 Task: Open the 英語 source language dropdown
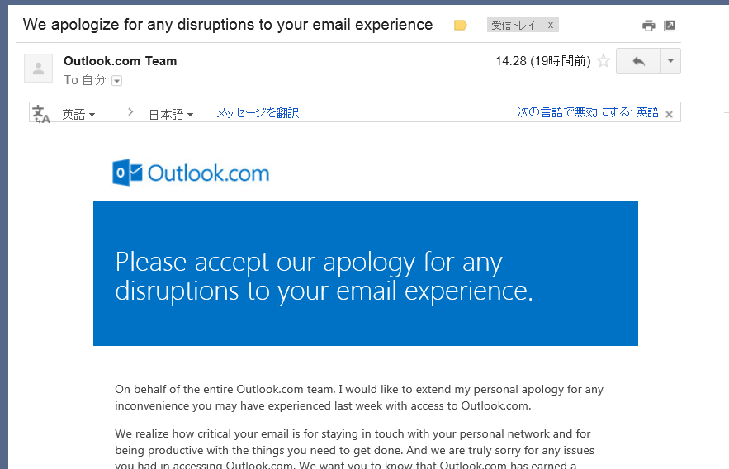coord(78,114)
